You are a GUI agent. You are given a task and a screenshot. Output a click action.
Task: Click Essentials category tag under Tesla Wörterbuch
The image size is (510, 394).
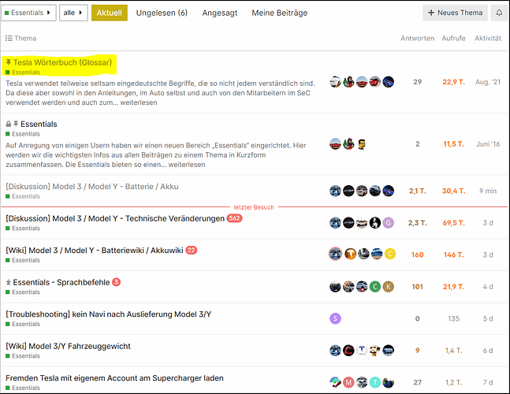click(x=23, y=72)
